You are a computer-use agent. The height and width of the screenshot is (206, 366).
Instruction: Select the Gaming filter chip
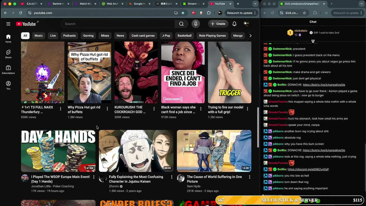tap(88, 36)
